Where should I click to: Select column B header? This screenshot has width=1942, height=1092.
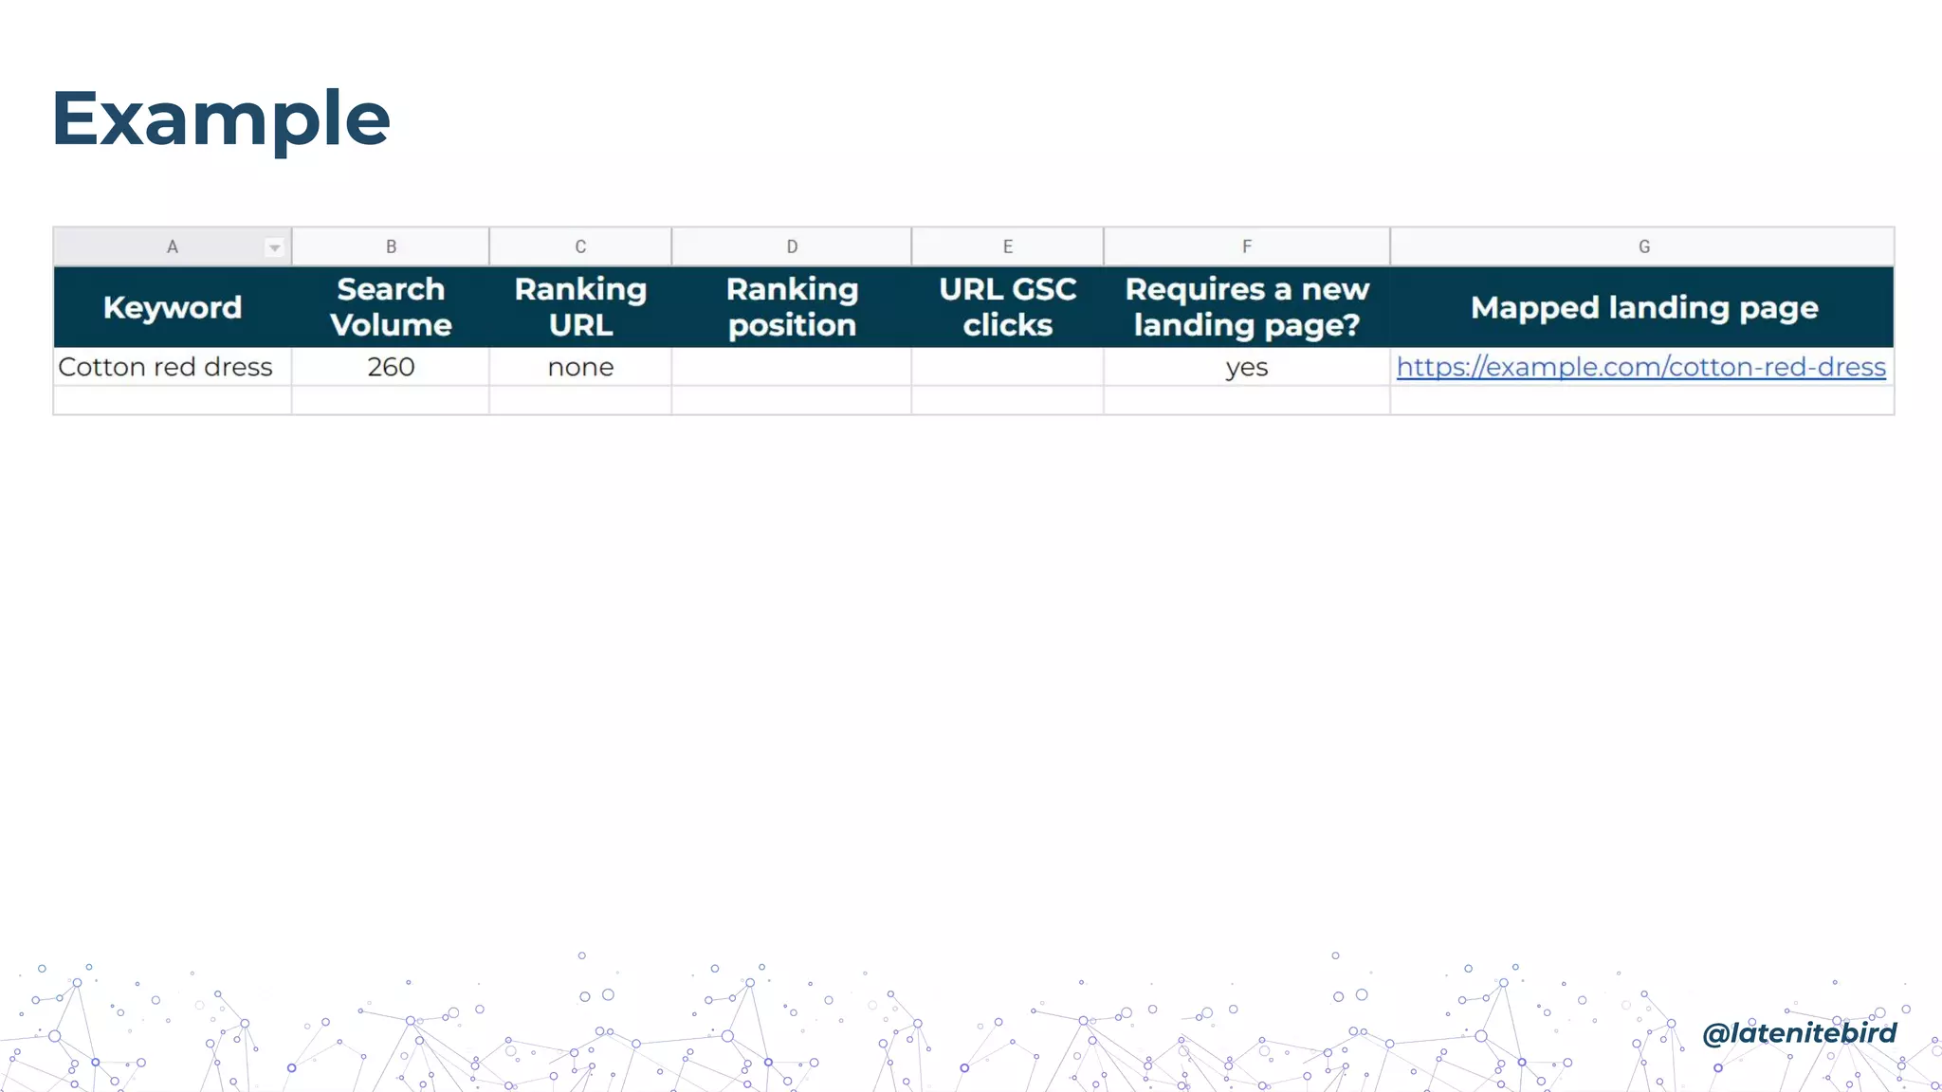pos(391,246)
